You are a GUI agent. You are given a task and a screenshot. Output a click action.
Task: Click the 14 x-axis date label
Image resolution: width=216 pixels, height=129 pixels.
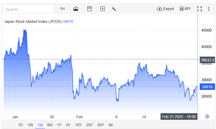click(x=144, y=117)
